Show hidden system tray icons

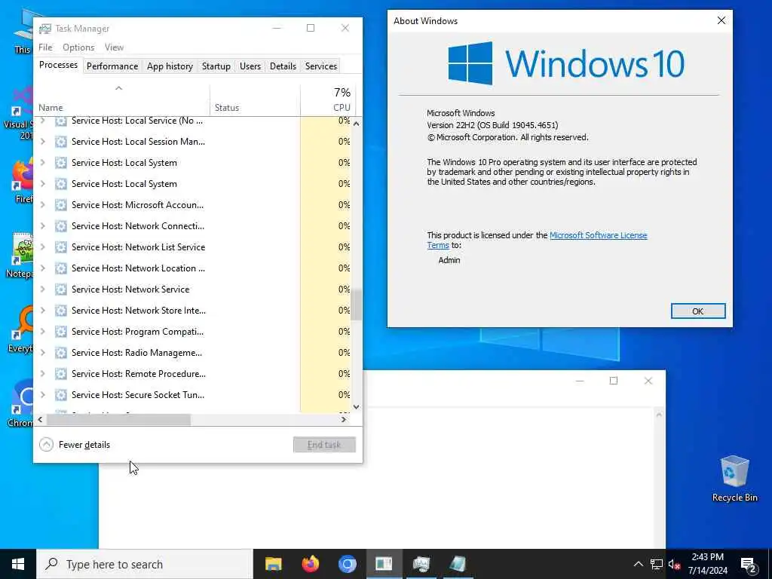tap(638, 564)
